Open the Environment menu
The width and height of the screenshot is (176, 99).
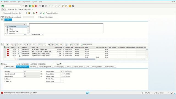pyautogui.click(x=26, y=2)
